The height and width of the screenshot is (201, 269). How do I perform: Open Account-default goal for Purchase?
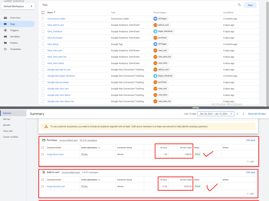[68, 140]
